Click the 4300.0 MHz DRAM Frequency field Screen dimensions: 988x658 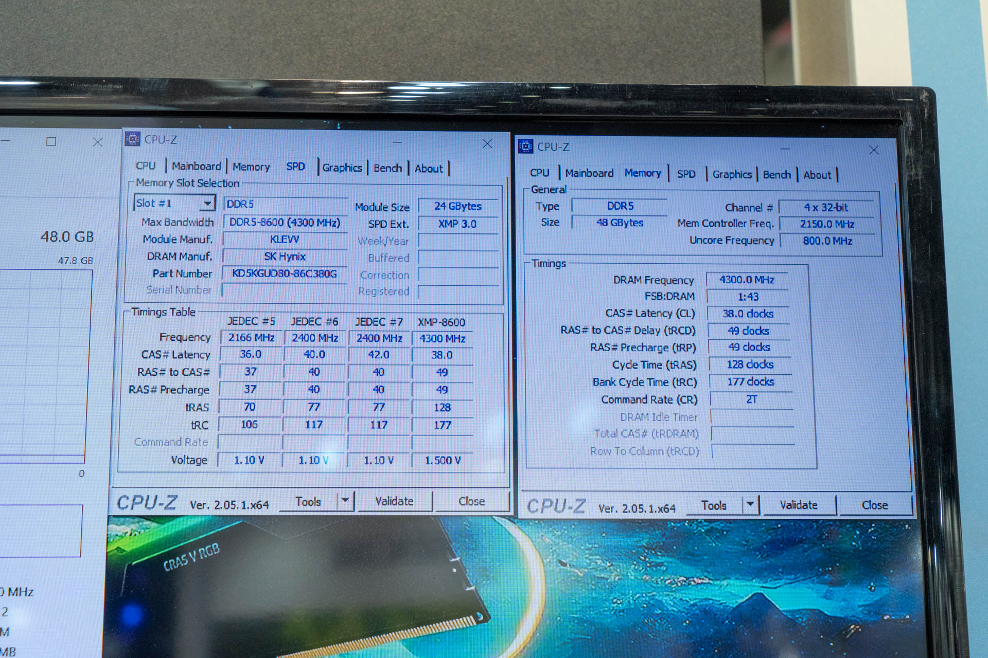pos(747,280)
